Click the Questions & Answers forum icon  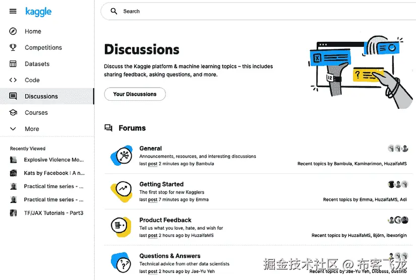click(x=121, y=263)
